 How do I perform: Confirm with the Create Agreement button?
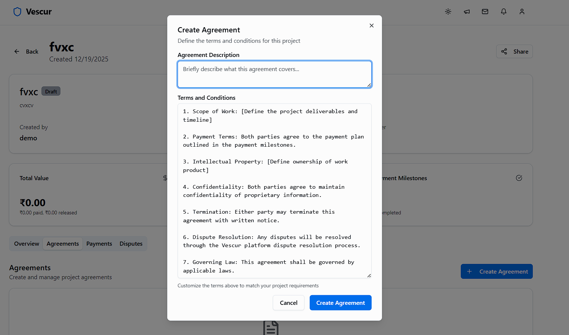point(340,303)
